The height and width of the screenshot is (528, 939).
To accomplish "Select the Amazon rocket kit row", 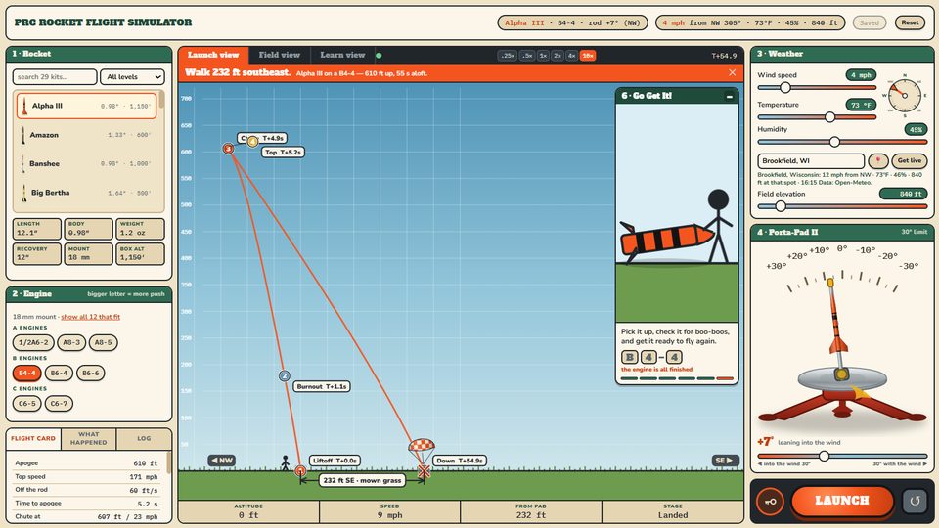I will [x=87, y=135].
